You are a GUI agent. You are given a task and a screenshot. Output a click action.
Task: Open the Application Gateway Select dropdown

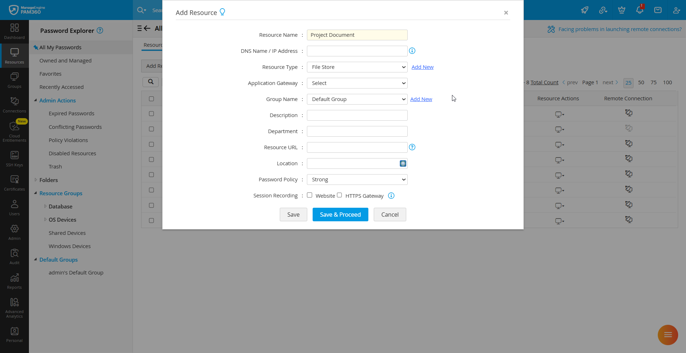[357, 83]
